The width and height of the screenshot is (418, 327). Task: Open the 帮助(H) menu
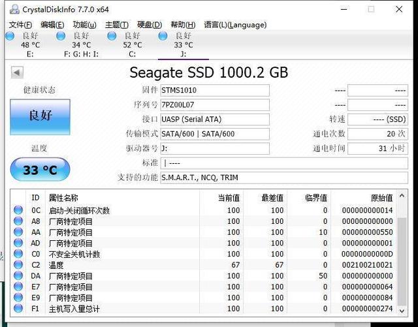point(183,25)
